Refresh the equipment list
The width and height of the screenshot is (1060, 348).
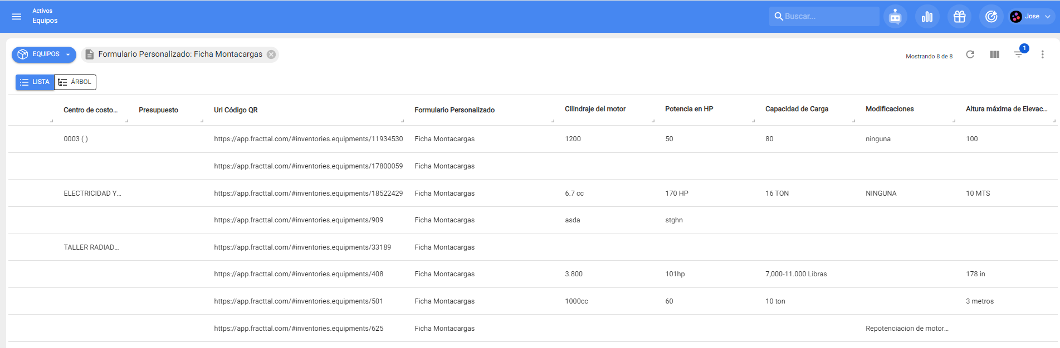pos(970,54)
